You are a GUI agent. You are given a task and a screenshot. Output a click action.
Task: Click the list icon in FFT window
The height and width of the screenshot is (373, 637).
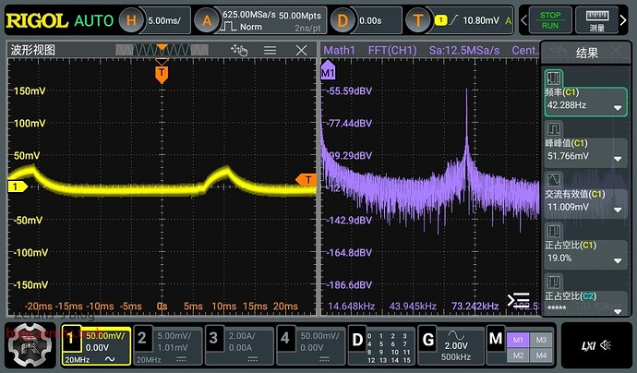pyautogui.click(x=519, y=301)
